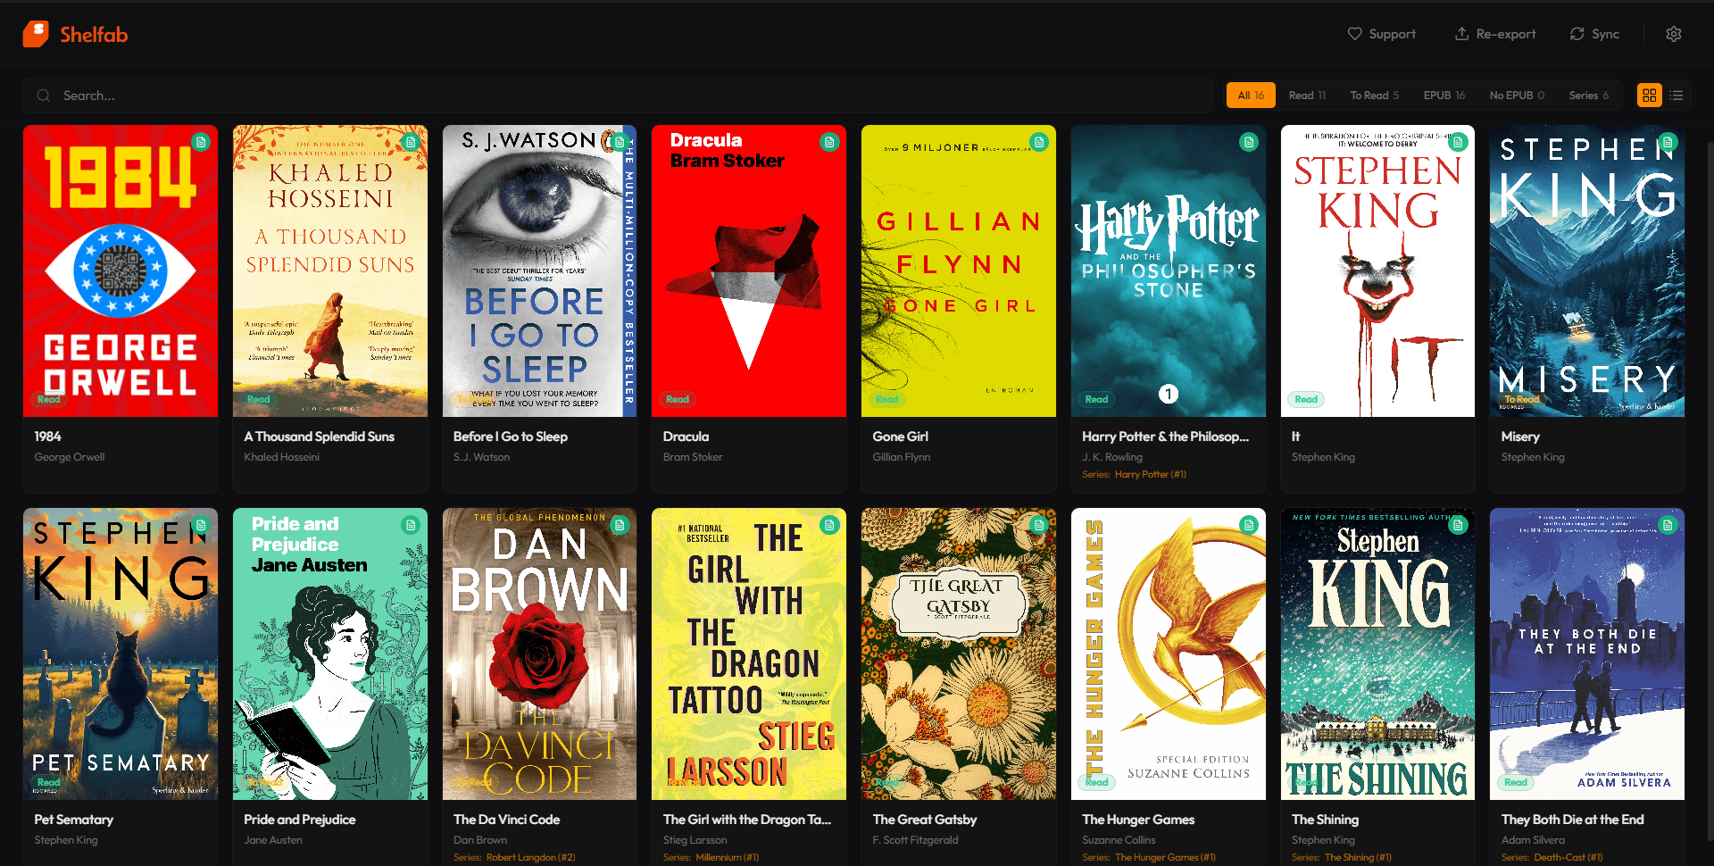Click series number badge on Harry Potter cover
The image size is (1714, 866).
pos(1168,394)
